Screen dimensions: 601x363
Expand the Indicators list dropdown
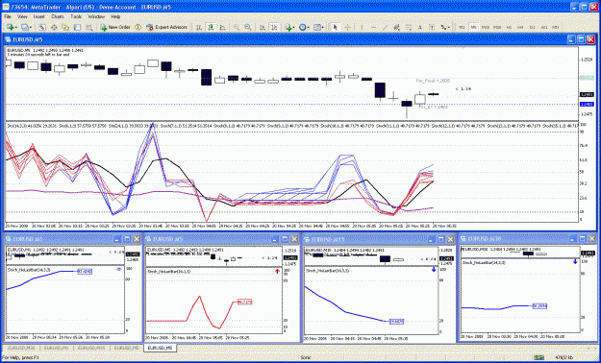[x=294, y=27]
